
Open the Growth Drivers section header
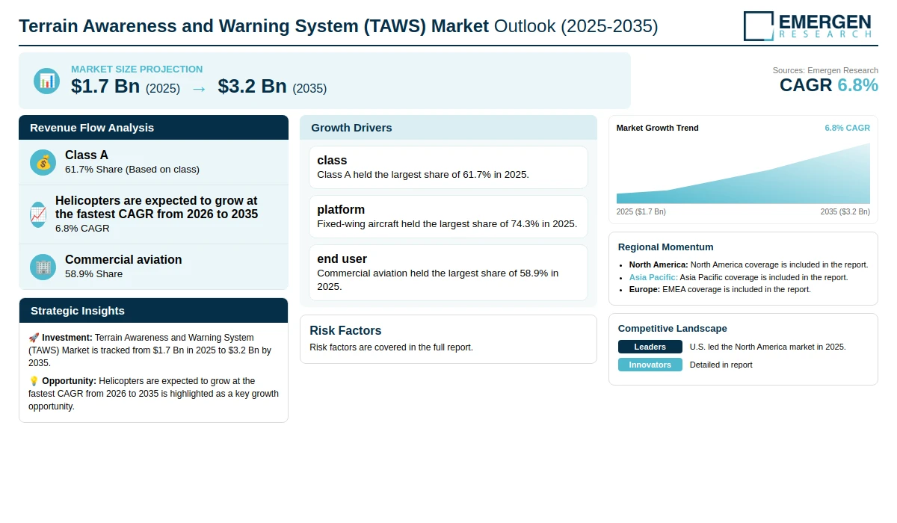(449, 127)
